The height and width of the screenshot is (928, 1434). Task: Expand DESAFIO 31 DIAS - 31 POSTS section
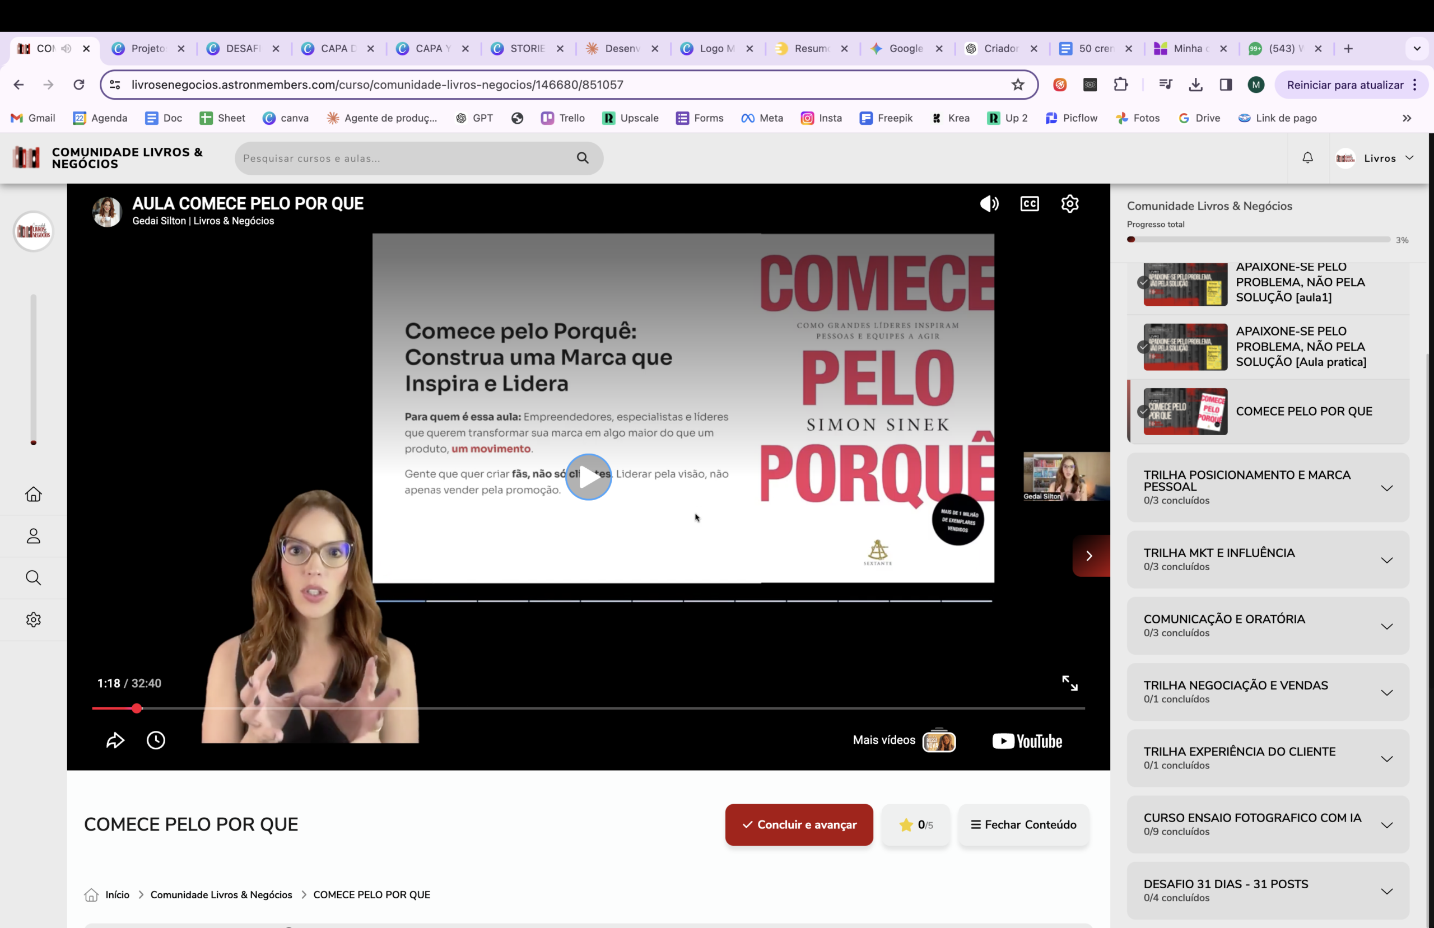click(x=1268, y=890)
